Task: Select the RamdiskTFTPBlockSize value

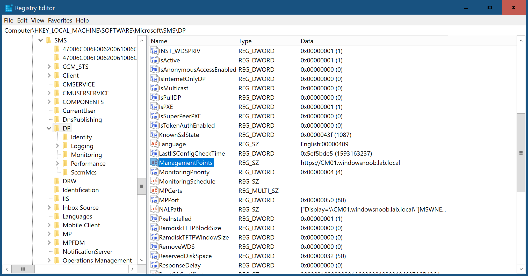Action: click(x=190, y=228)
